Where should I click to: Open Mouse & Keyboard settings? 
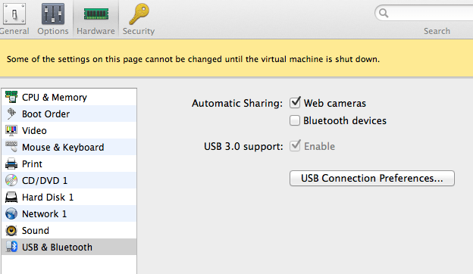click(69, 147)
